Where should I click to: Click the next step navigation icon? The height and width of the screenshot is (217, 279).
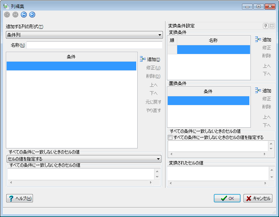point(24,15)
